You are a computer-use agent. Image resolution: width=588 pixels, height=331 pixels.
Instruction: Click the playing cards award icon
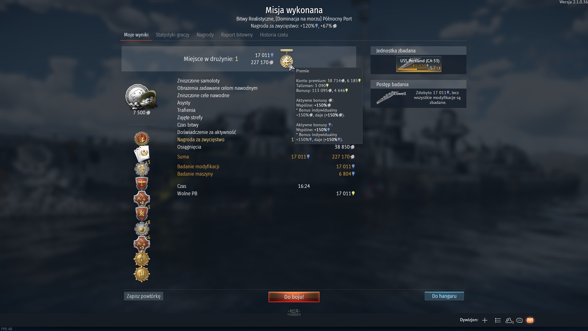(141, 154)
